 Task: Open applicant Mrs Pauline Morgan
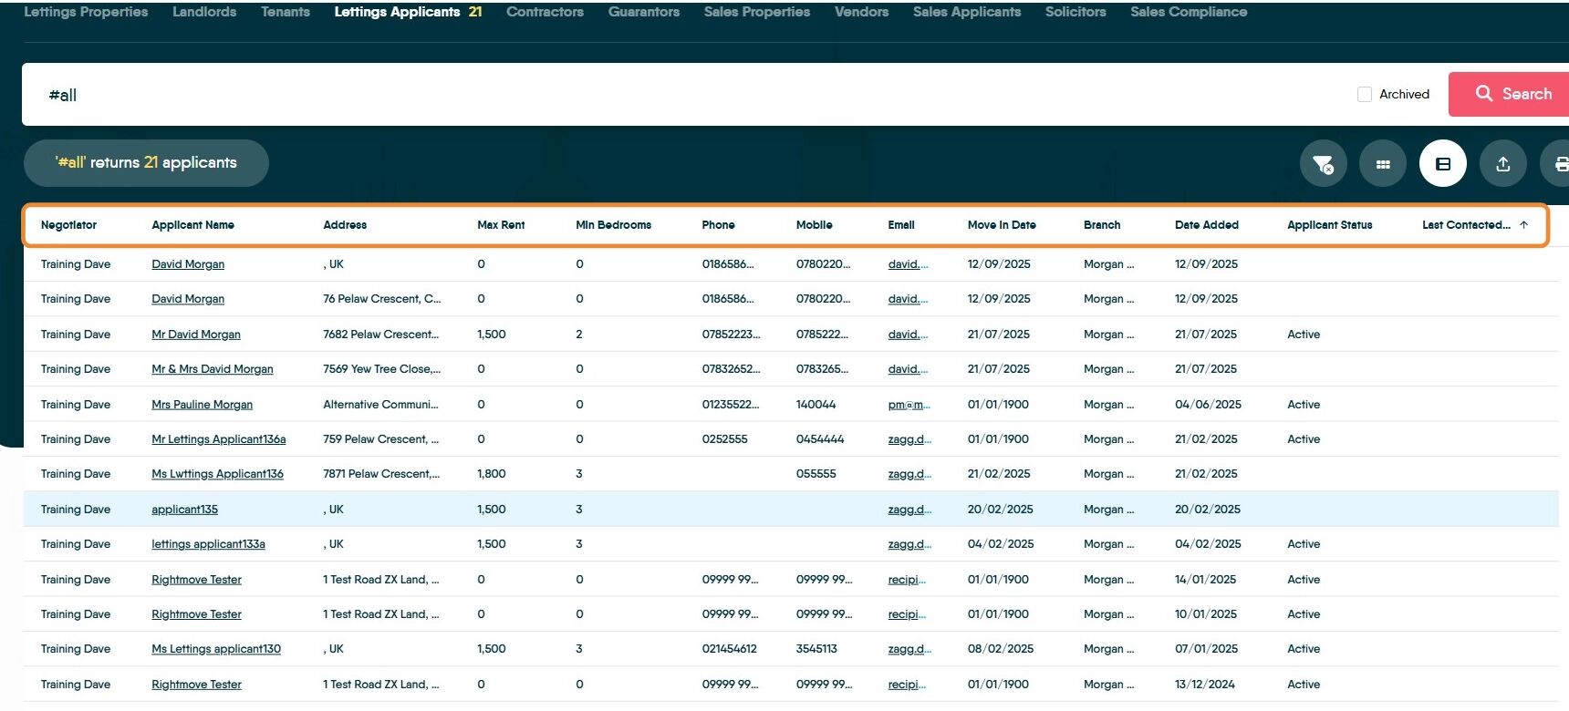click(202, 405)
